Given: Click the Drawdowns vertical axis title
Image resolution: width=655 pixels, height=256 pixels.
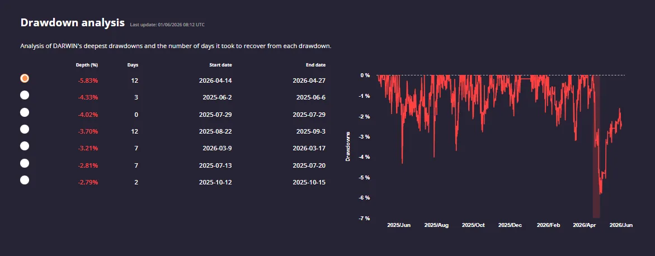Looking at the screenshot, I should [347, 146].
